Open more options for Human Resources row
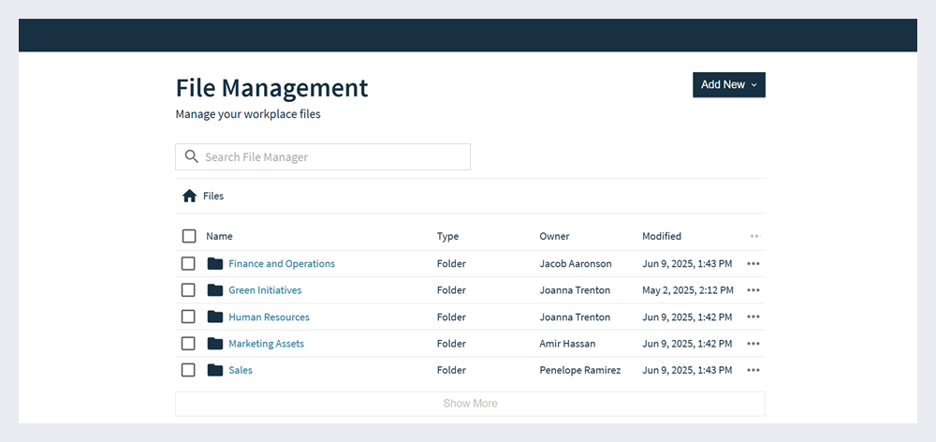The width and height of the screenshot is (936, 442). 753,317
